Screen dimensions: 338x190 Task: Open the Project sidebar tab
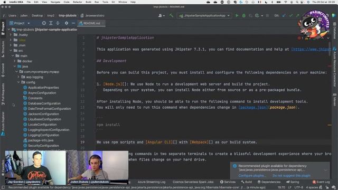[x=3, y=28]
